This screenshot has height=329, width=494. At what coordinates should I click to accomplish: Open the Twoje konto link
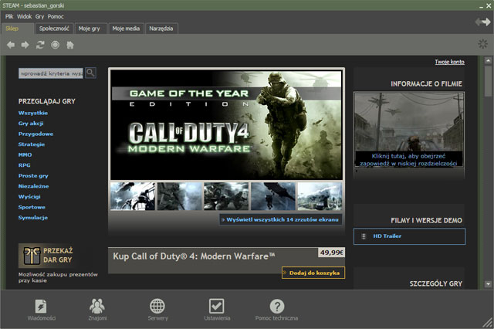coord(449,62)
